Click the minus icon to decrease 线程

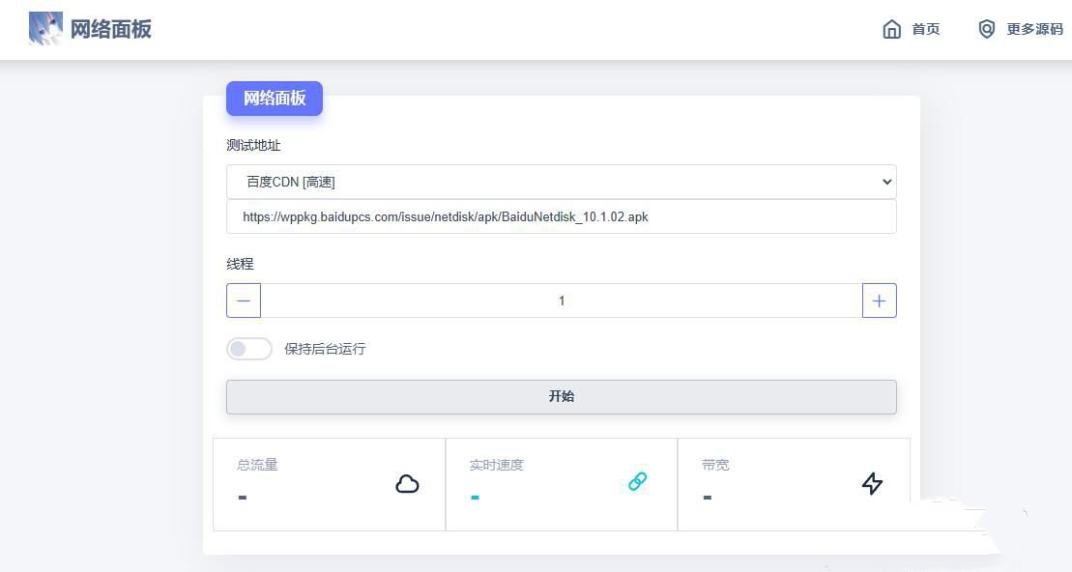(243, 300)
